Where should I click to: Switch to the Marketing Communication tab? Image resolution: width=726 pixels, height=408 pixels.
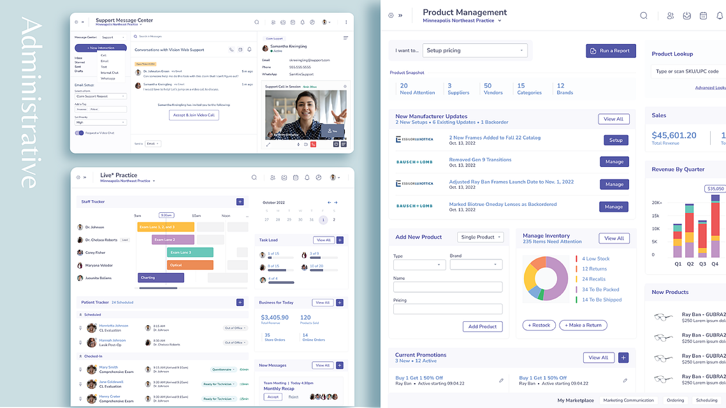tap(628, 400)
